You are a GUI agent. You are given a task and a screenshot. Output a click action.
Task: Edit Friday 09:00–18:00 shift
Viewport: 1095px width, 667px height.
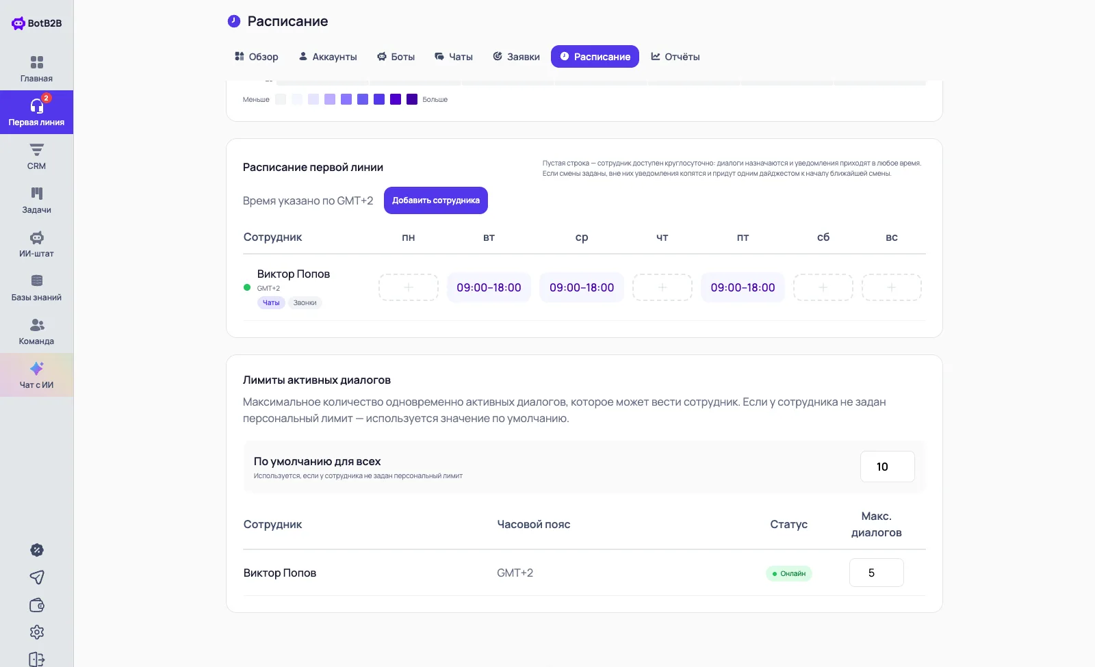coord(743,287)
